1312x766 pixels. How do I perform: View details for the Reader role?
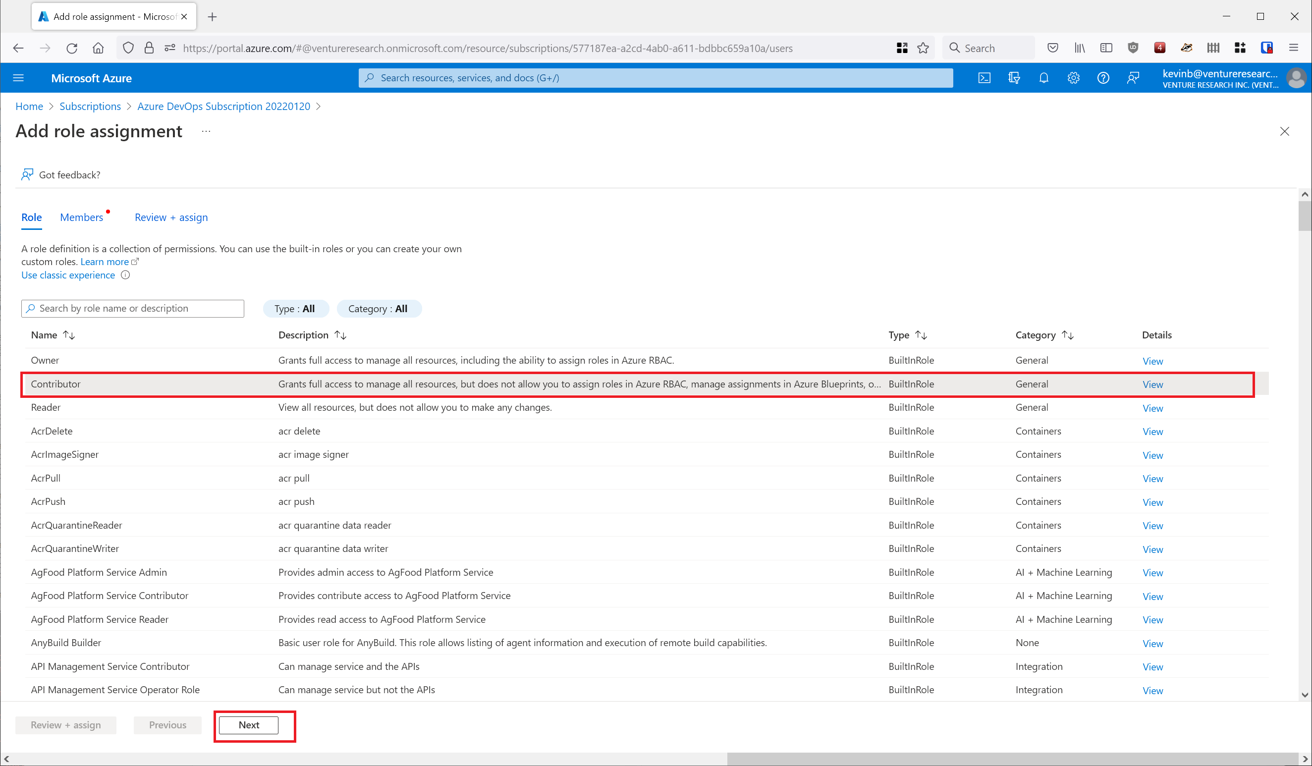1152,408
